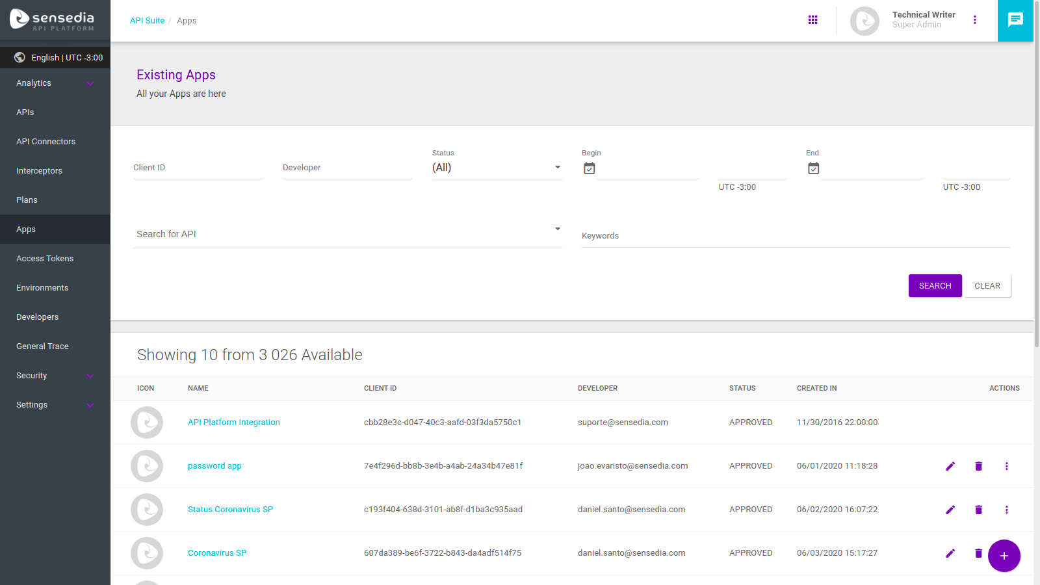This screenshot has height=585, width=1040.
Task: Go to Access Tokens in sidebar
Action: point(45,259)
